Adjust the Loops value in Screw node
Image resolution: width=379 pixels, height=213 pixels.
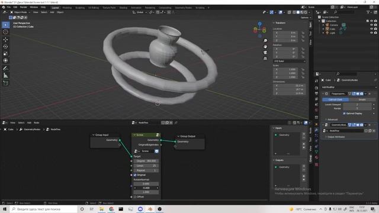(146, 166)
